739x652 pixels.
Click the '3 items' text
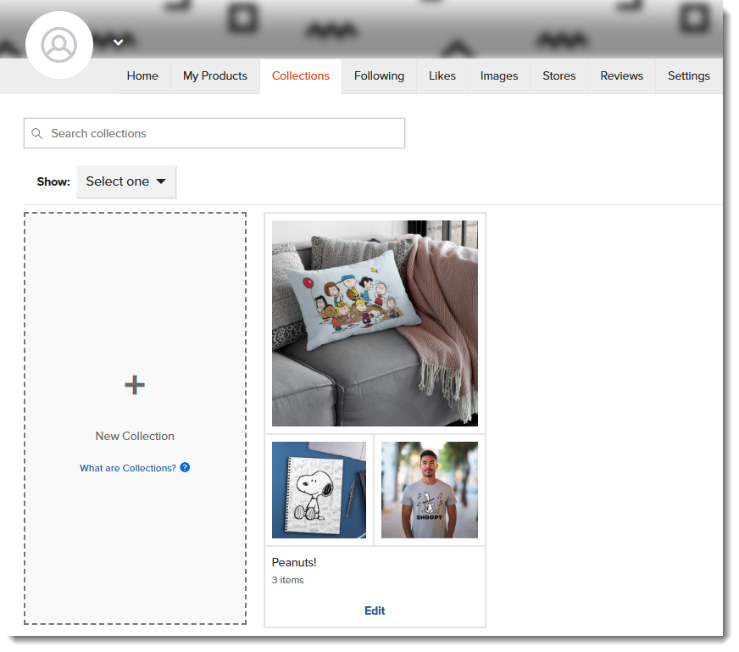[288, 580]
